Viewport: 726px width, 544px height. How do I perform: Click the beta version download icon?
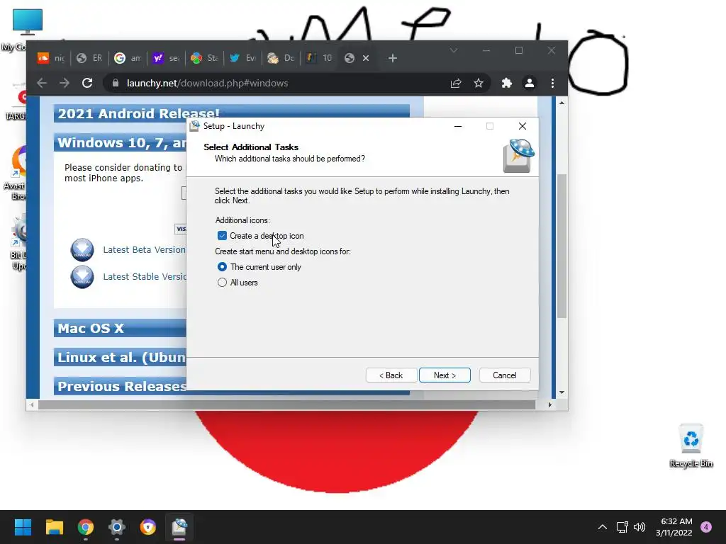point(82,250)
